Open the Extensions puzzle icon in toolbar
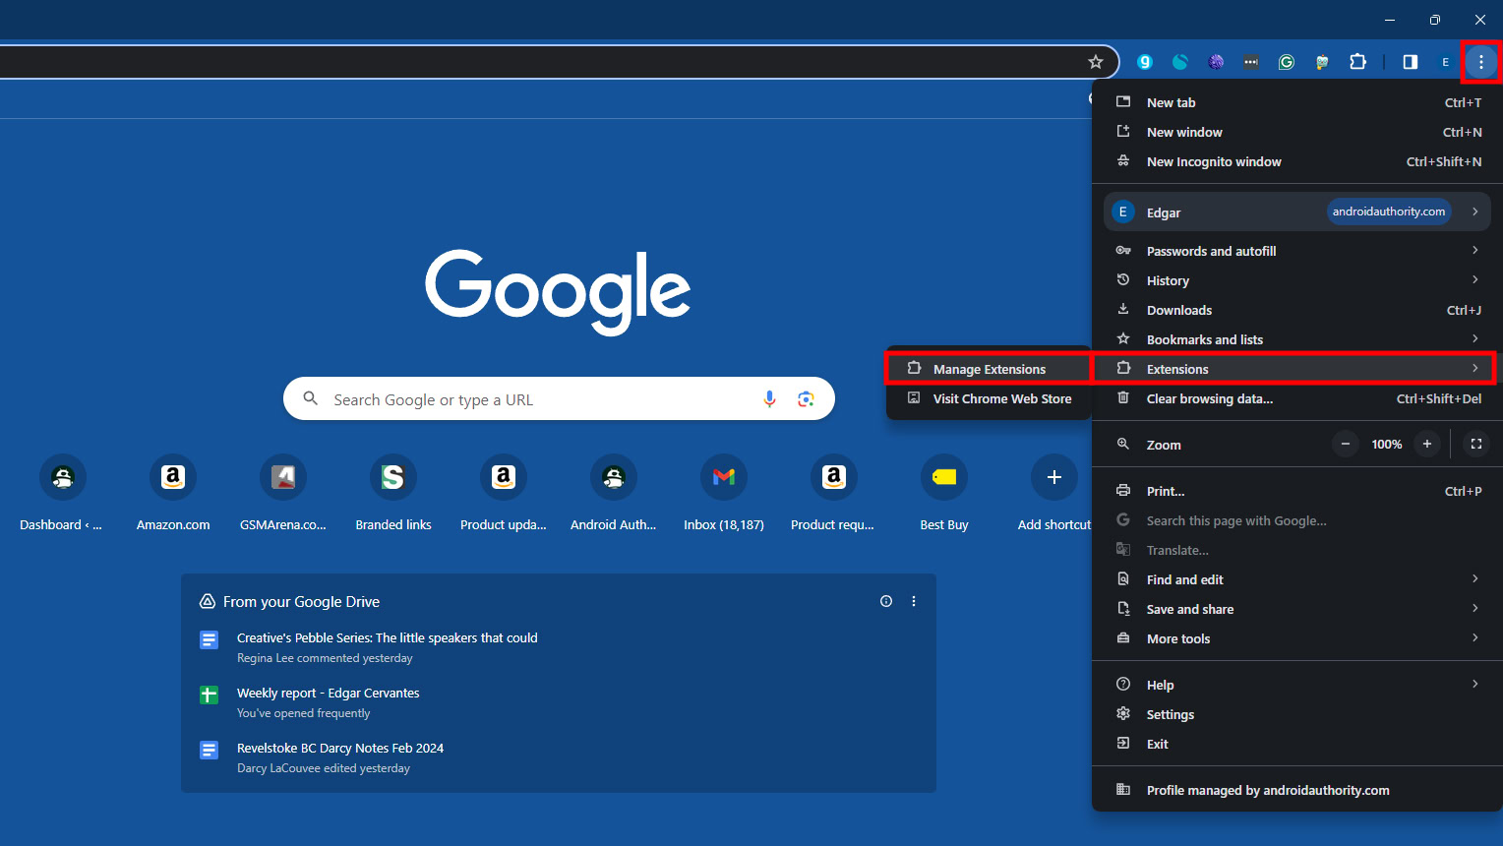Image resolution: width=1503 pixels, height=846 pixels. [1357, 62]
